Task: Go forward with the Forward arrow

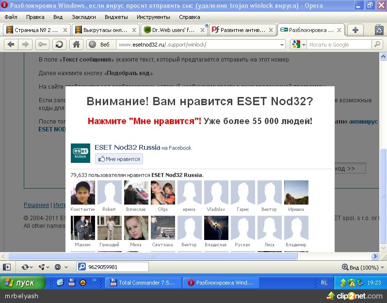Action: click(x=25, y=45)
